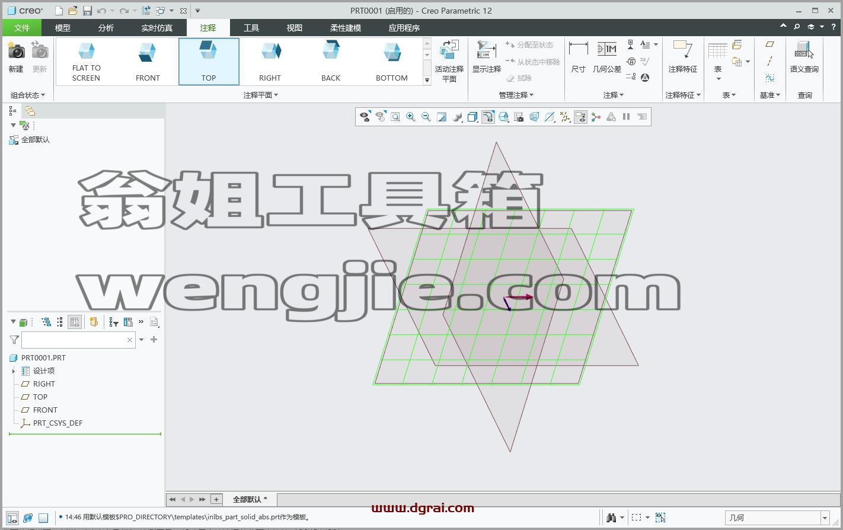Viewport: 843px width, 530px height.
Task: Open the view manager icon
Action: 519,117
